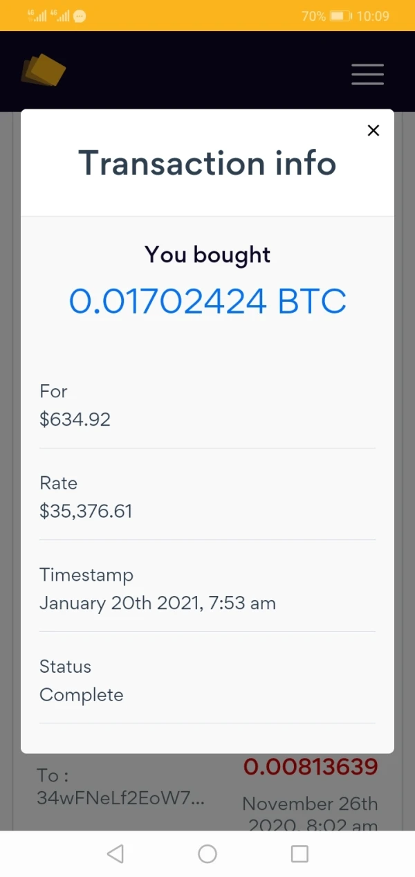Tap the $35,376.61 rate value
The image size is (415, 877).
click(86, 512)
